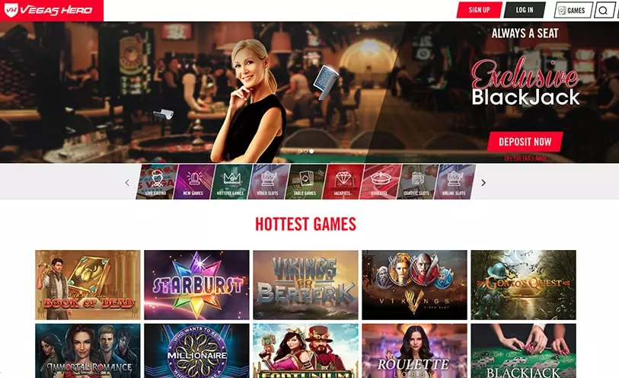Image resolution: width=619 pixels, height=378 pixels.
Task: Select the third banner slide dot
Action: [311, 152]
